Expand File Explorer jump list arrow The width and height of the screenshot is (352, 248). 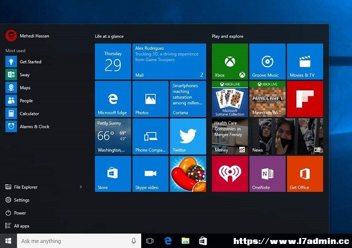pos(81,187)
